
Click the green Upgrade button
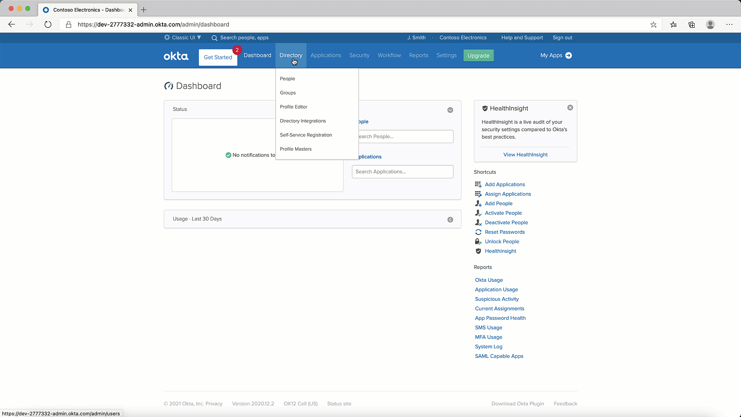478,56
